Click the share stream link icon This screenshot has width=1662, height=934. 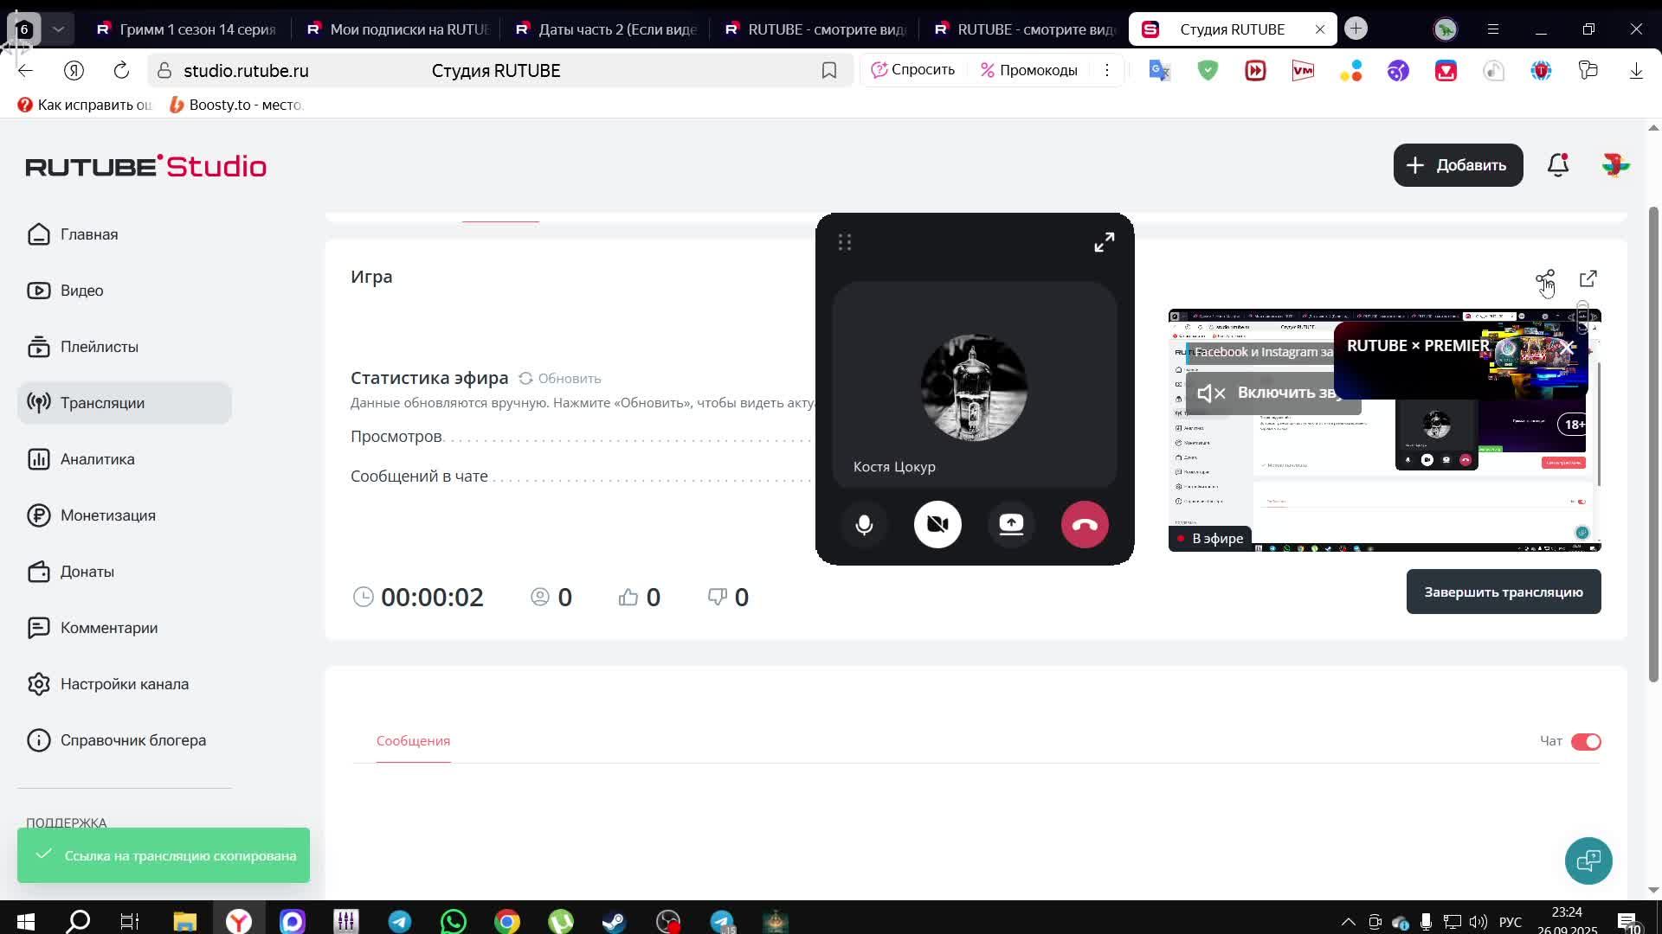coord(1544,278)
